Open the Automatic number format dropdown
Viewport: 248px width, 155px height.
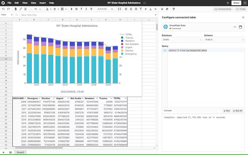point(105,9)
